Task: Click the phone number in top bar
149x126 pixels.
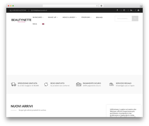Action: (x=18, y=10)
